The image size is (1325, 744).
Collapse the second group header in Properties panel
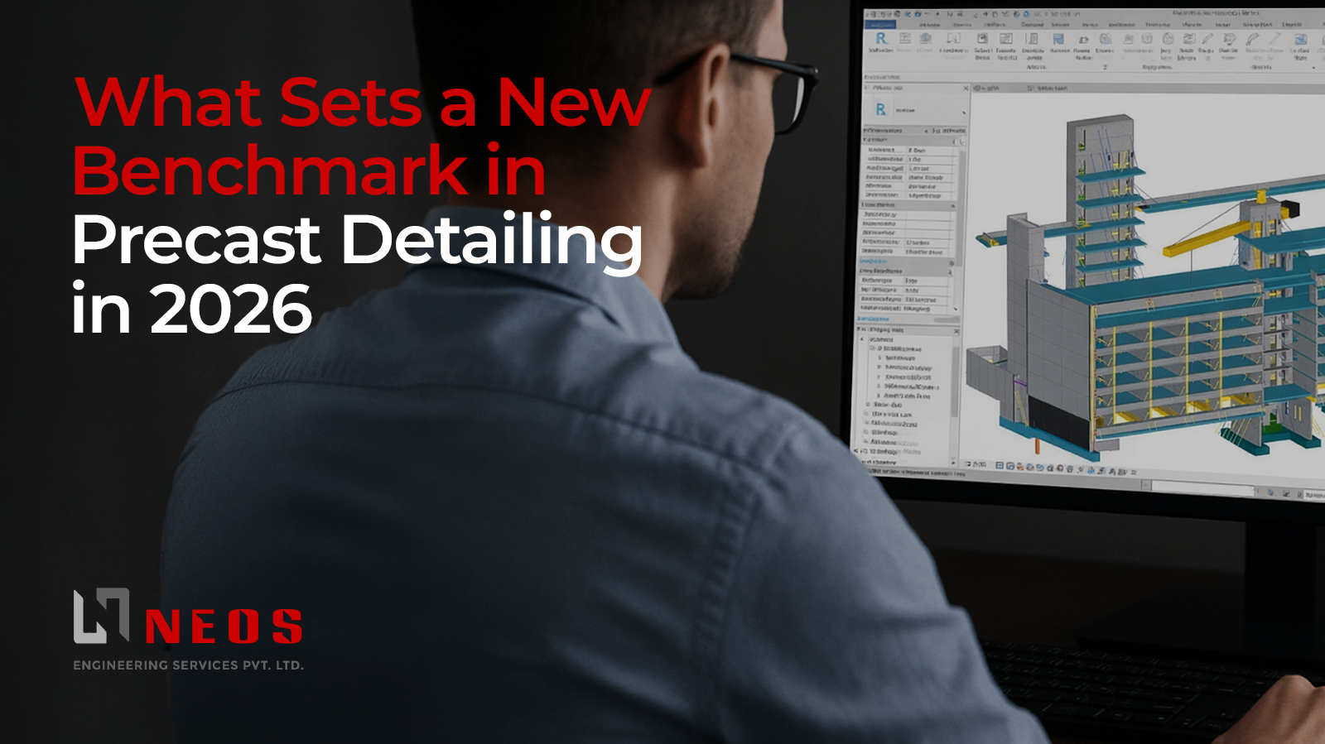(952, 205)
